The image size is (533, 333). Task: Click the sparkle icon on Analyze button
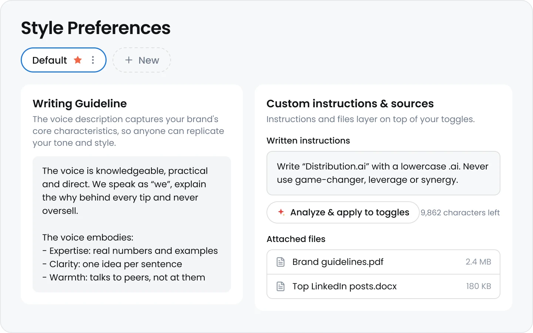tap(281, 212)
